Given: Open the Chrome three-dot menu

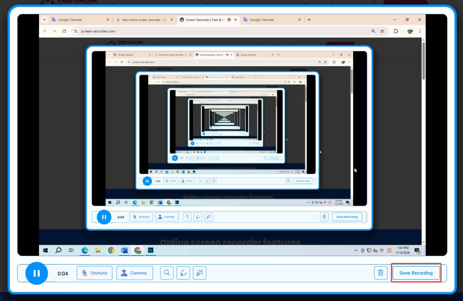Looking at the screenshot, I should pos(420,31).
